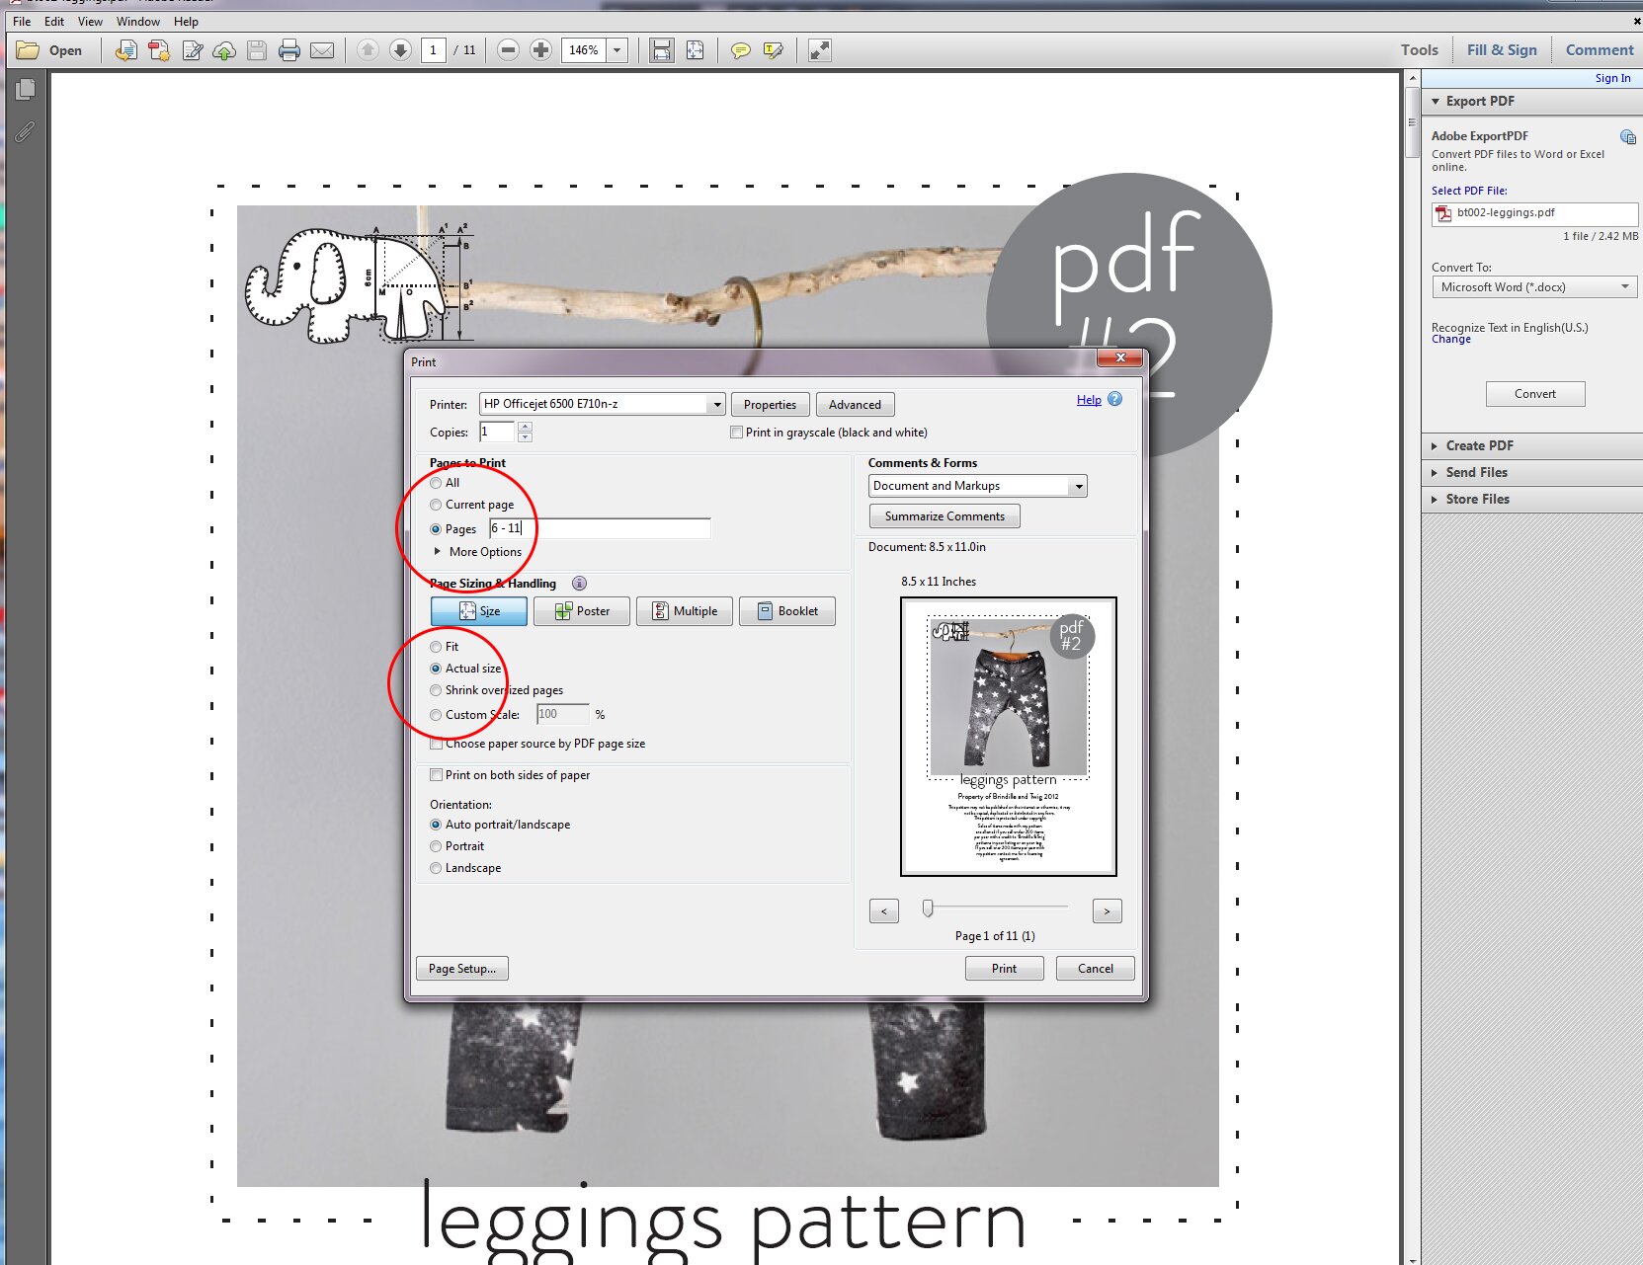The width and height of the screenshot is (1643, 1265).
Task: Open the Printer selection dropdown
Action: pyautogui.click(x=715, y=405)
